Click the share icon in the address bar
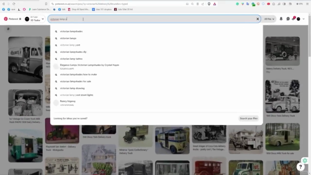 (x=203, y=4)
